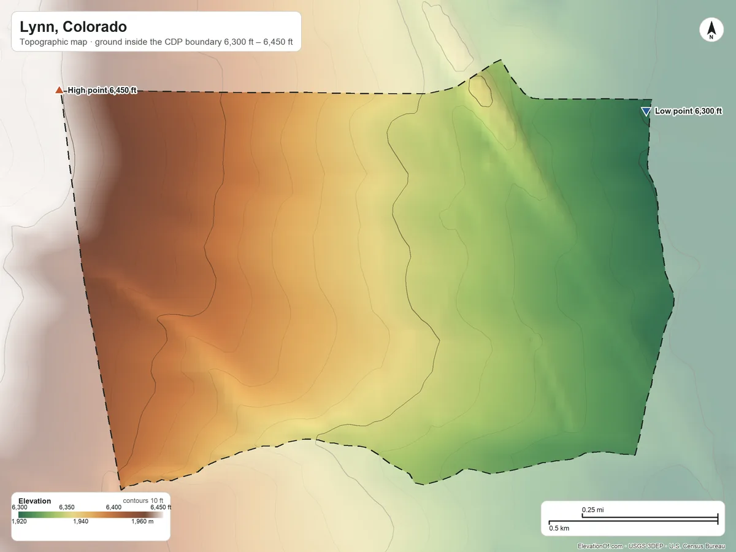The image size is (736, 552).
Task: Click the 6,400 legend tick label
Action: point(114,508)
